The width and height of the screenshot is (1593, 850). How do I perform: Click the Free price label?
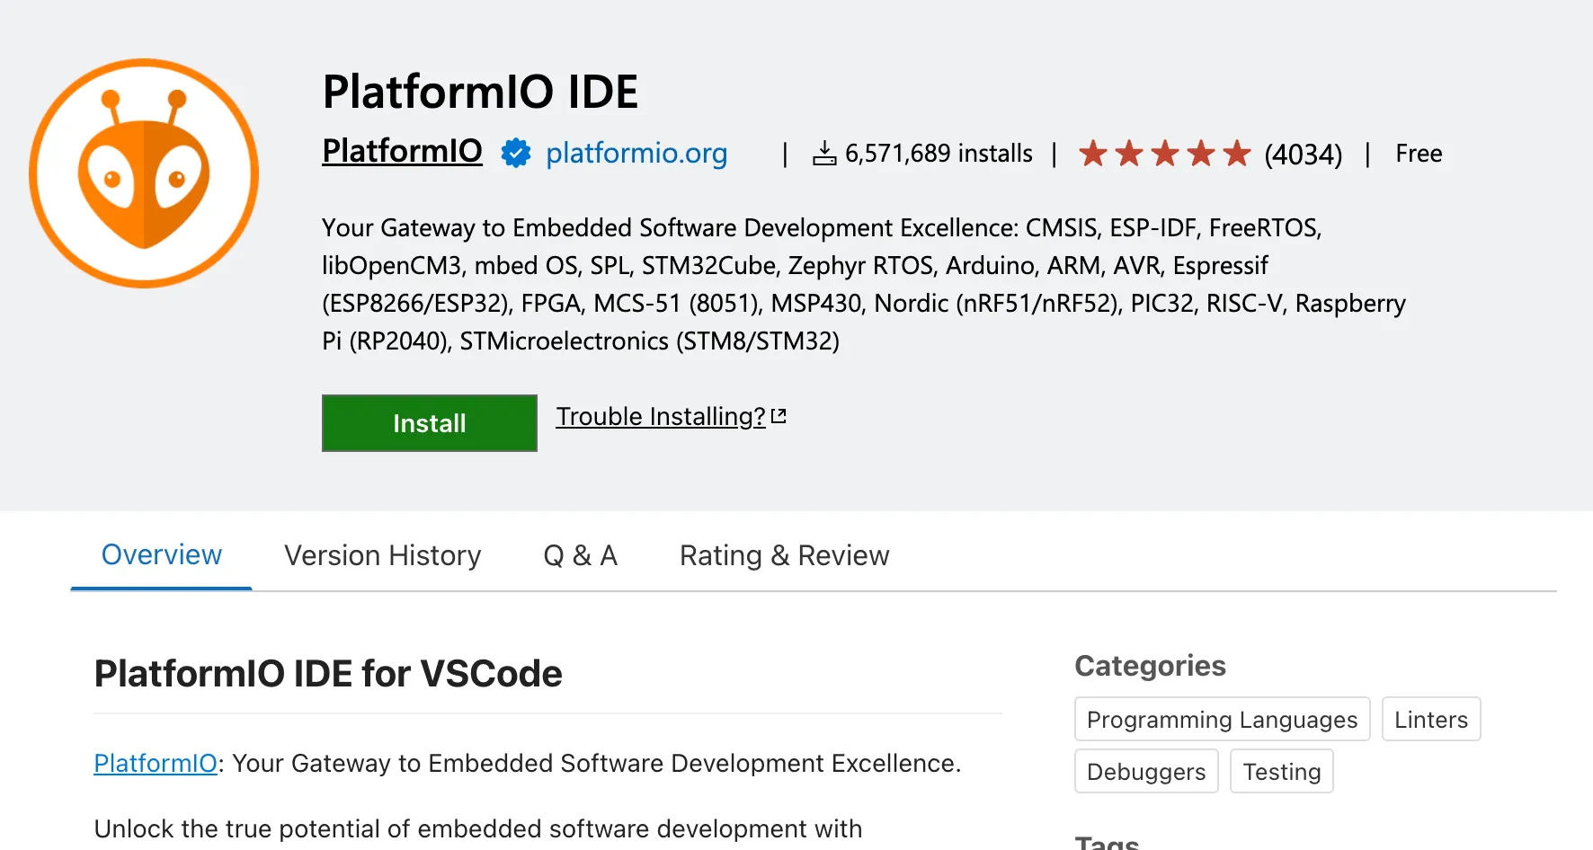coord(1419,154)
